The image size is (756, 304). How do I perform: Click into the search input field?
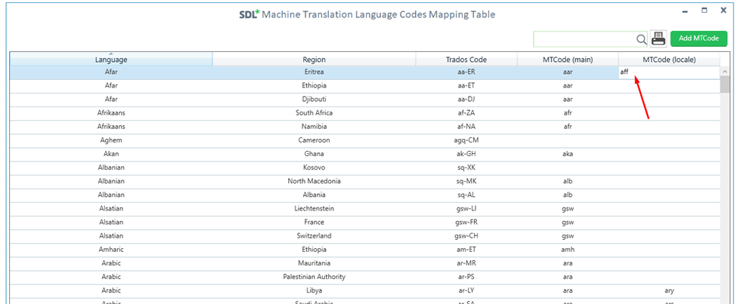pos(584,39)
